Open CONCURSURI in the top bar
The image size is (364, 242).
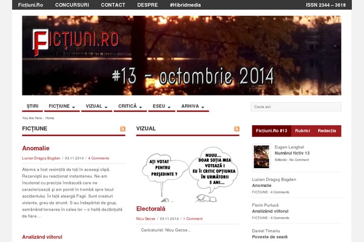(72, 5)
